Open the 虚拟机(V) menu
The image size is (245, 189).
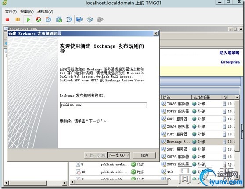click(x=45, y=11)
